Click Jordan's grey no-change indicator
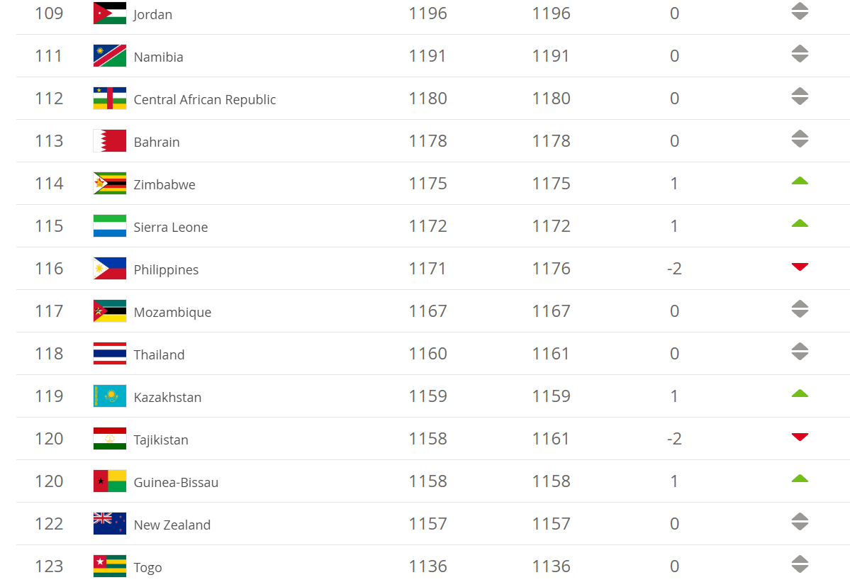 (800, 11)
